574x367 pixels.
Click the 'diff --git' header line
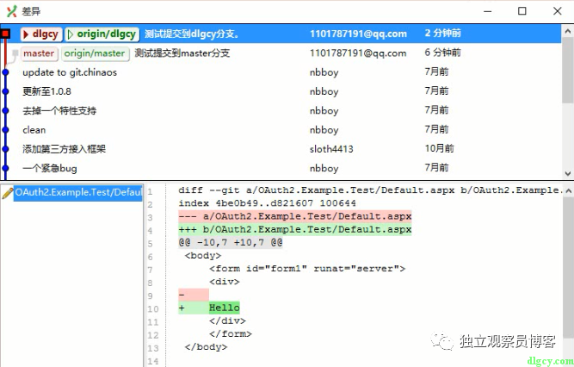370,190
